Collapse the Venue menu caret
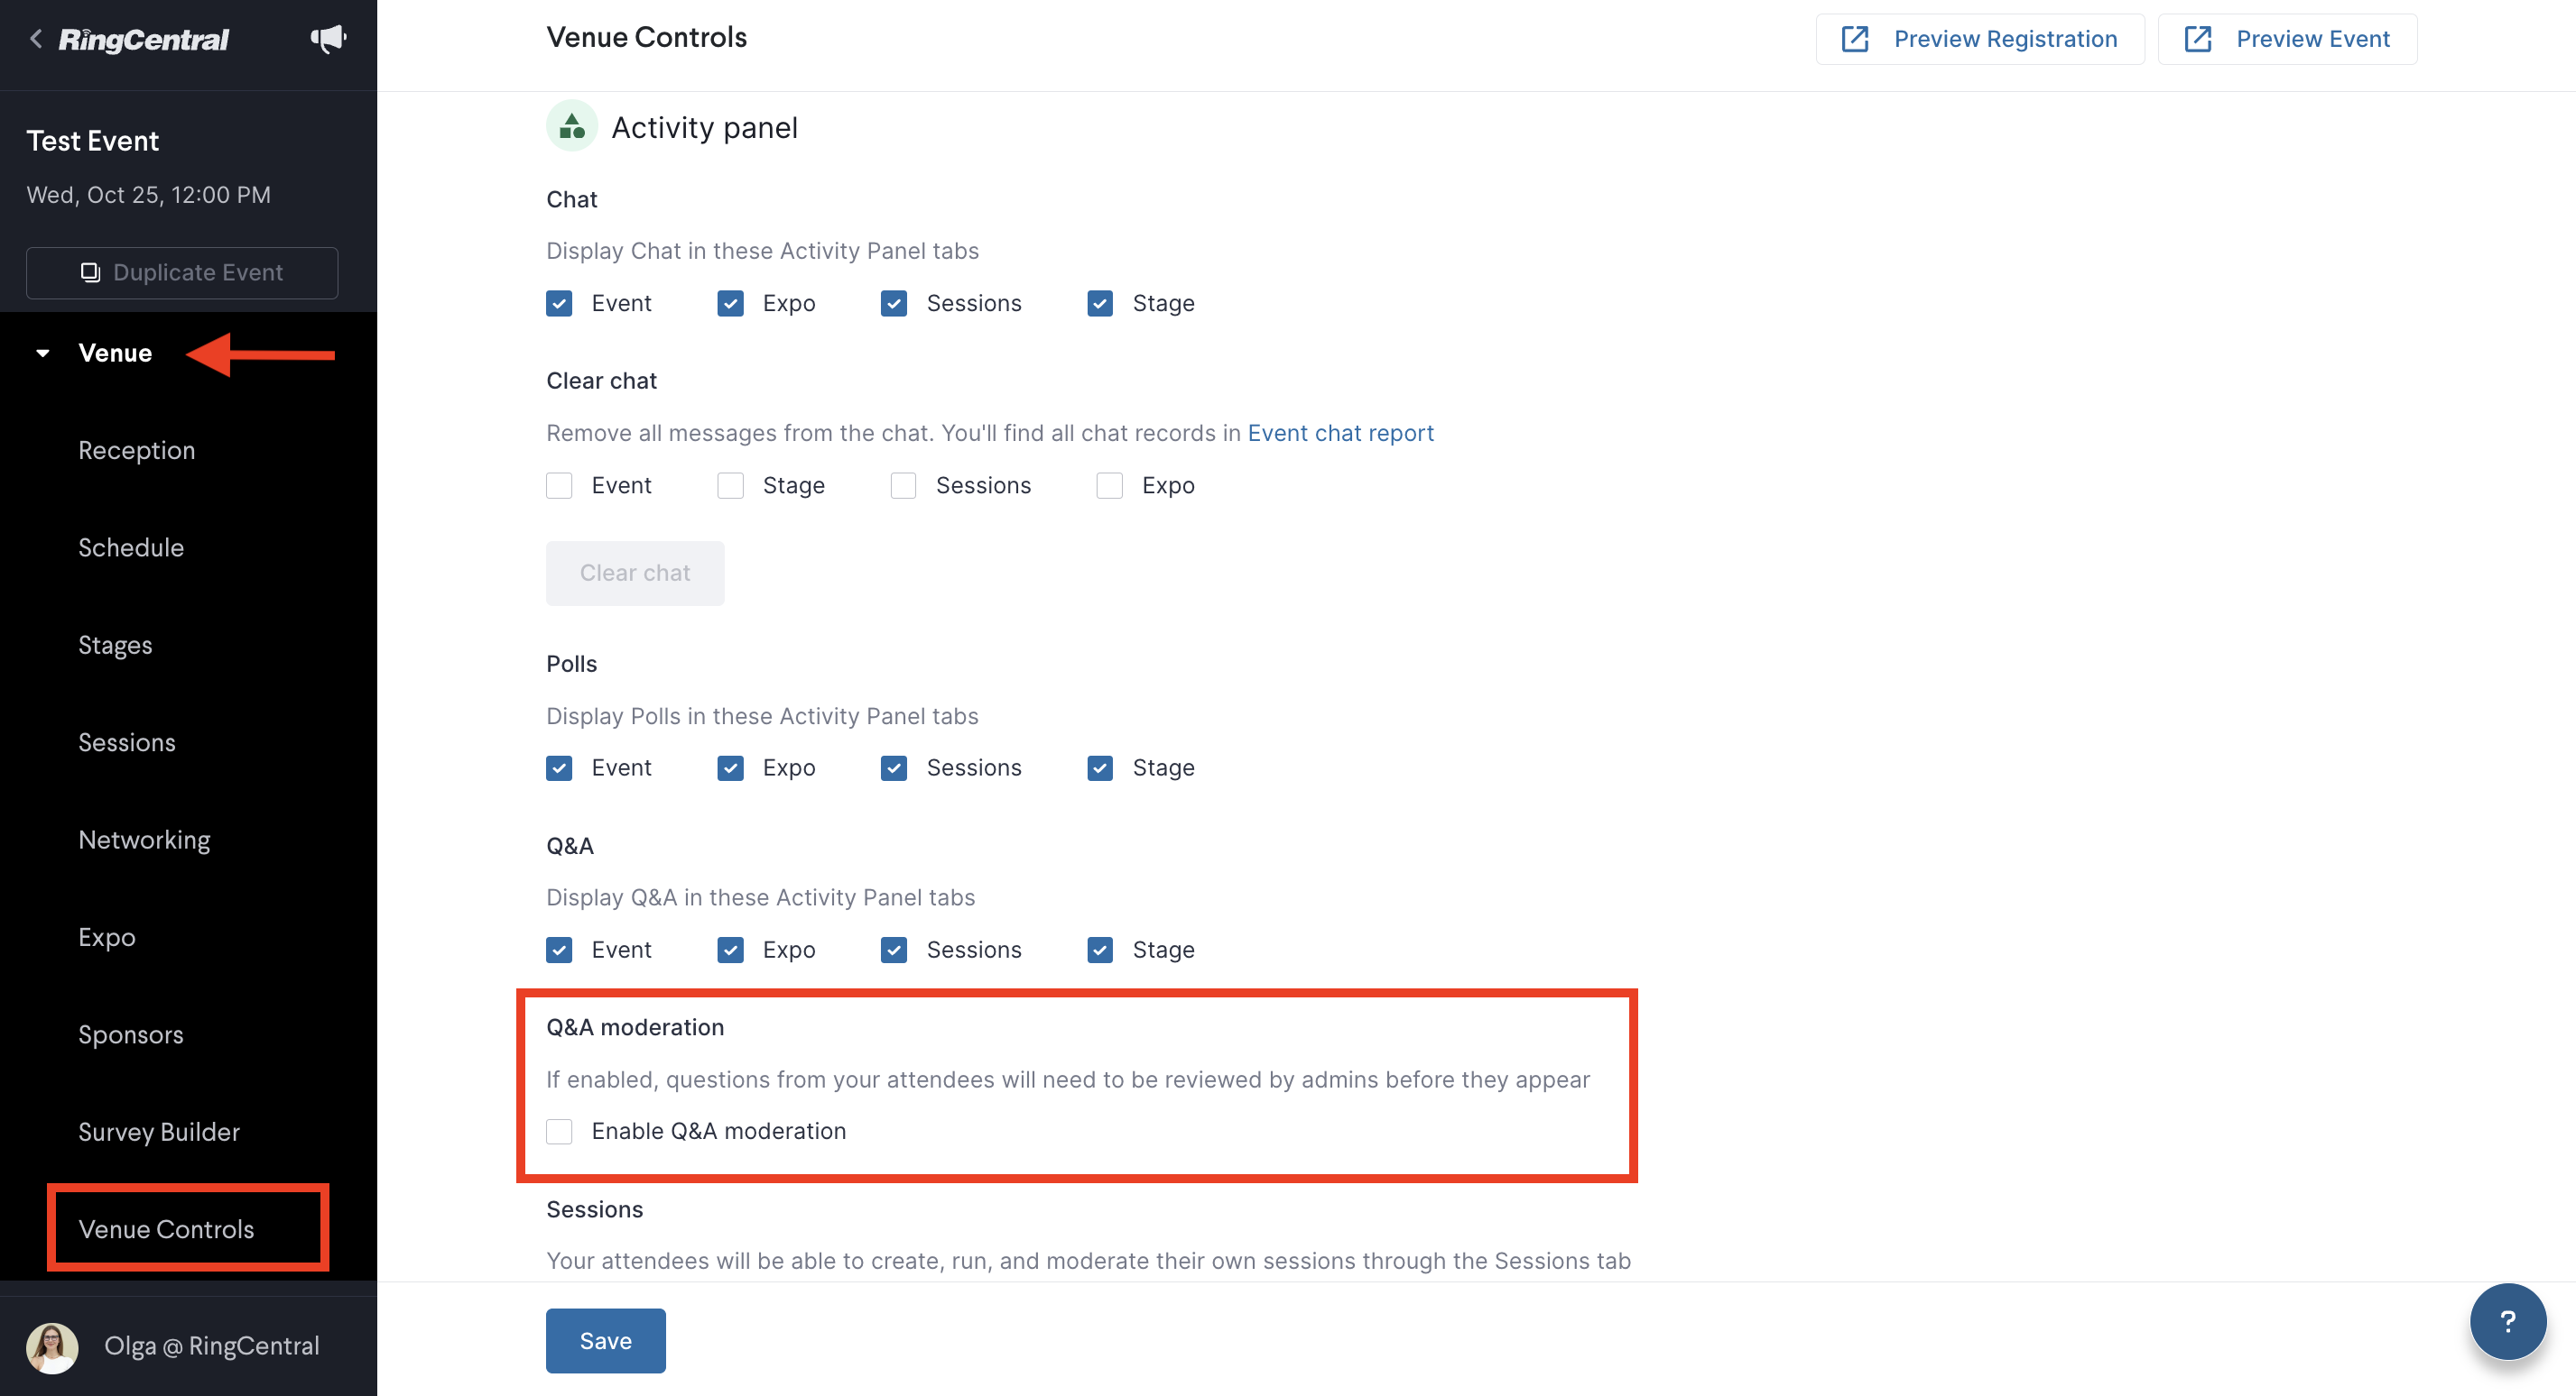Viewport: 2576px width, 1396px height. point(43,353)
